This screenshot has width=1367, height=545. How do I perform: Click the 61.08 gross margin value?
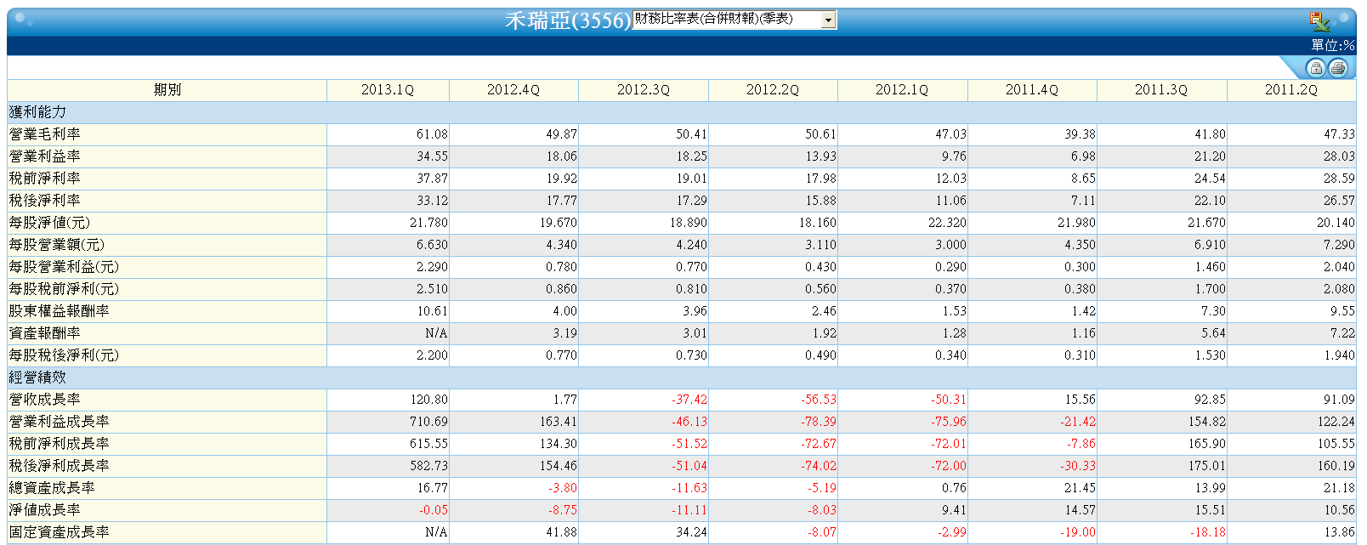pos(432,134)
